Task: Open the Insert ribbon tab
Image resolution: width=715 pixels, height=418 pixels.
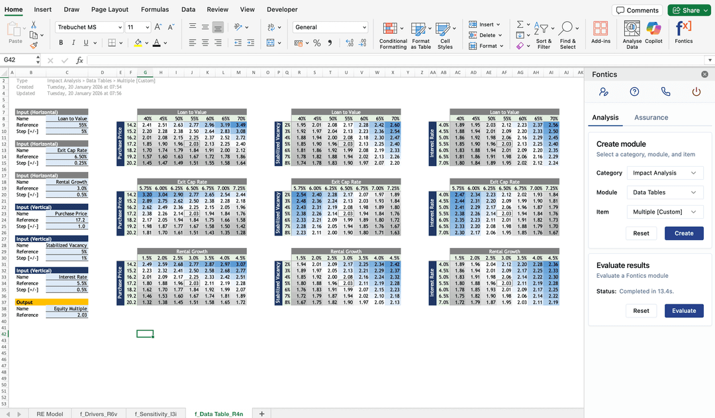Action: pos(42,9)
